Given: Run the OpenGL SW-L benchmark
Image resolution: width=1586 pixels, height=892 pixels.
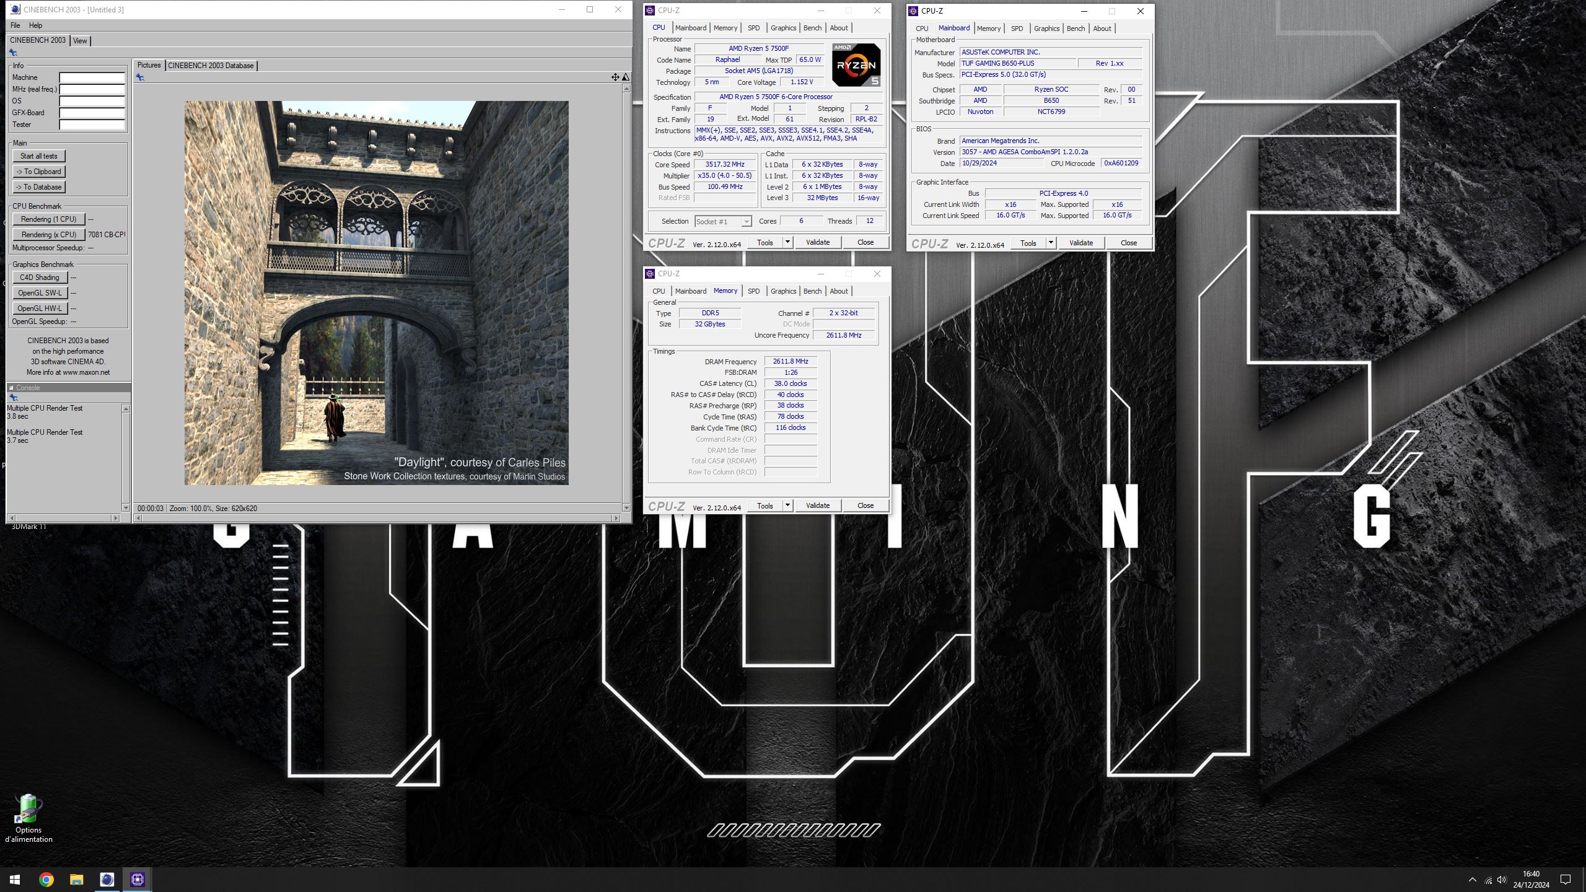Looking at the screenshot, I should pyautogui.click(x=40, y=293).
